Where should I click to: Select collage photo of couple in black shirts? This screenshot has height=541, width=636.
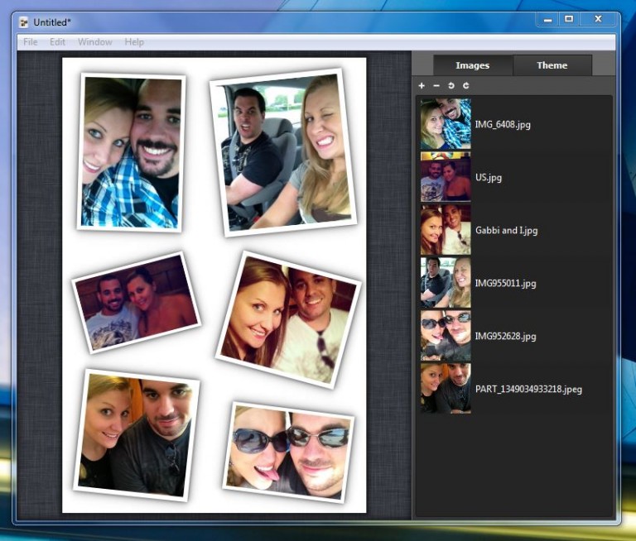[137, 435]
